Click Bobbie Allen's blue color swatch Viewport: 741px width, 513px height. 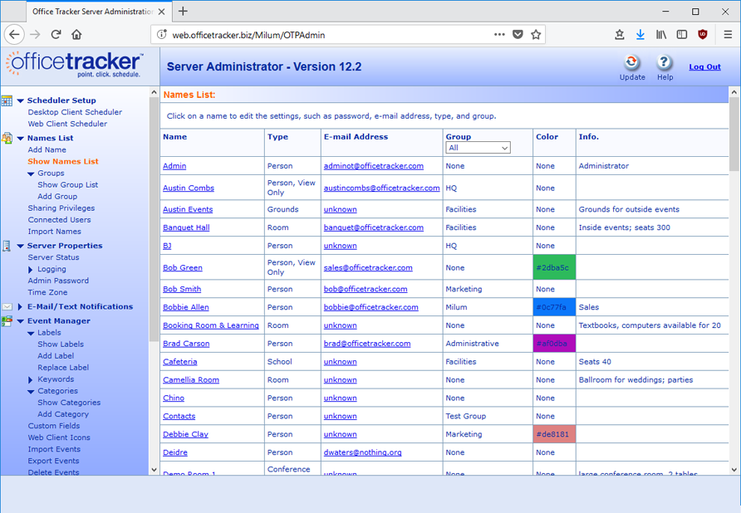pos(554,307)
